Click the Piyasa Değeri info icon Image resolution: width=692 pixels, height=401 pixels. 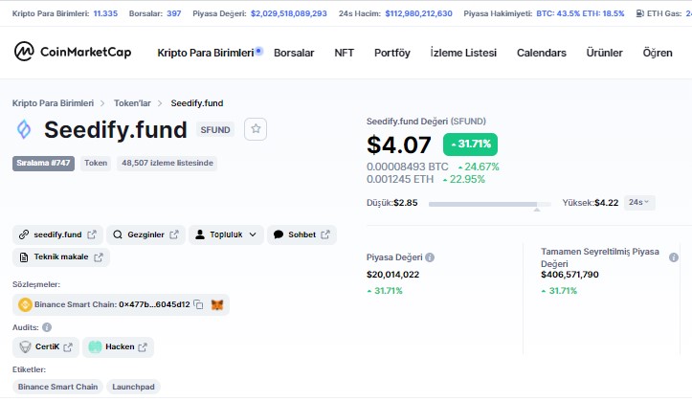click(430, 257)
